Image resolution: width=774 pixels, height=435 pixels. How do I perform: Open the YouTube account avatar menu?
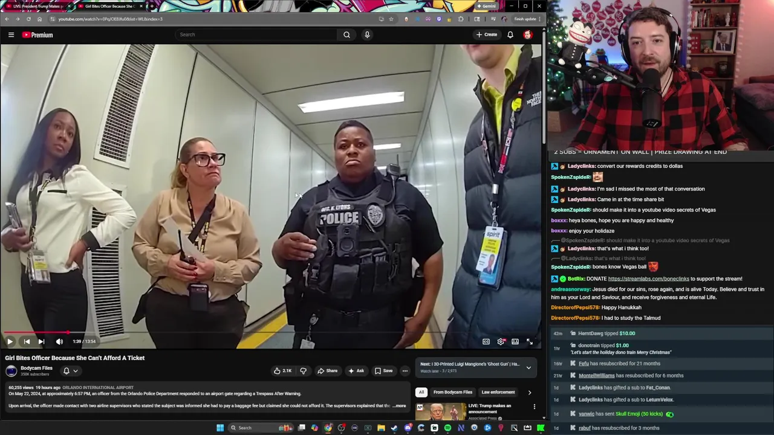[528, 35]
